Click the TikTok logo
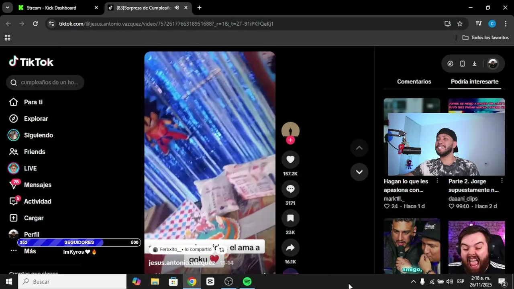Viewport: 514px width, 289px height. [x=31, y=62]
